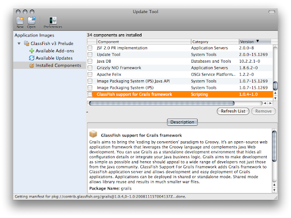Select the JSF 2.0 PR implementation row
291x218 pixels.
point(180,48)
